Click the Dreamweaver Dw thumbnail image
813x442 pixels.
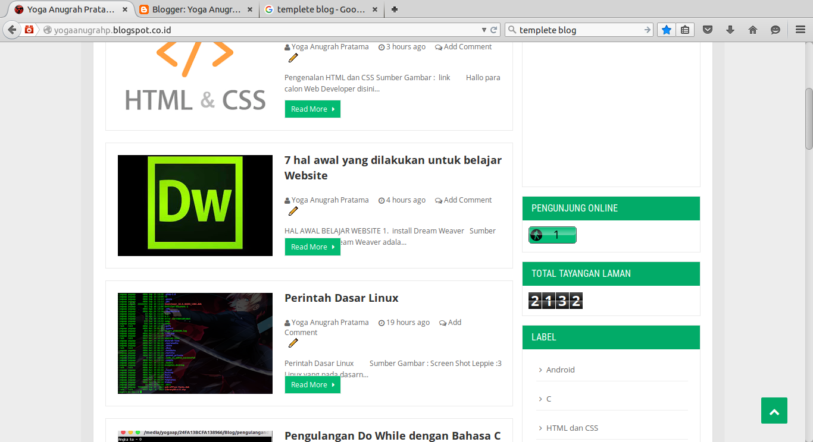pos(195,206)
